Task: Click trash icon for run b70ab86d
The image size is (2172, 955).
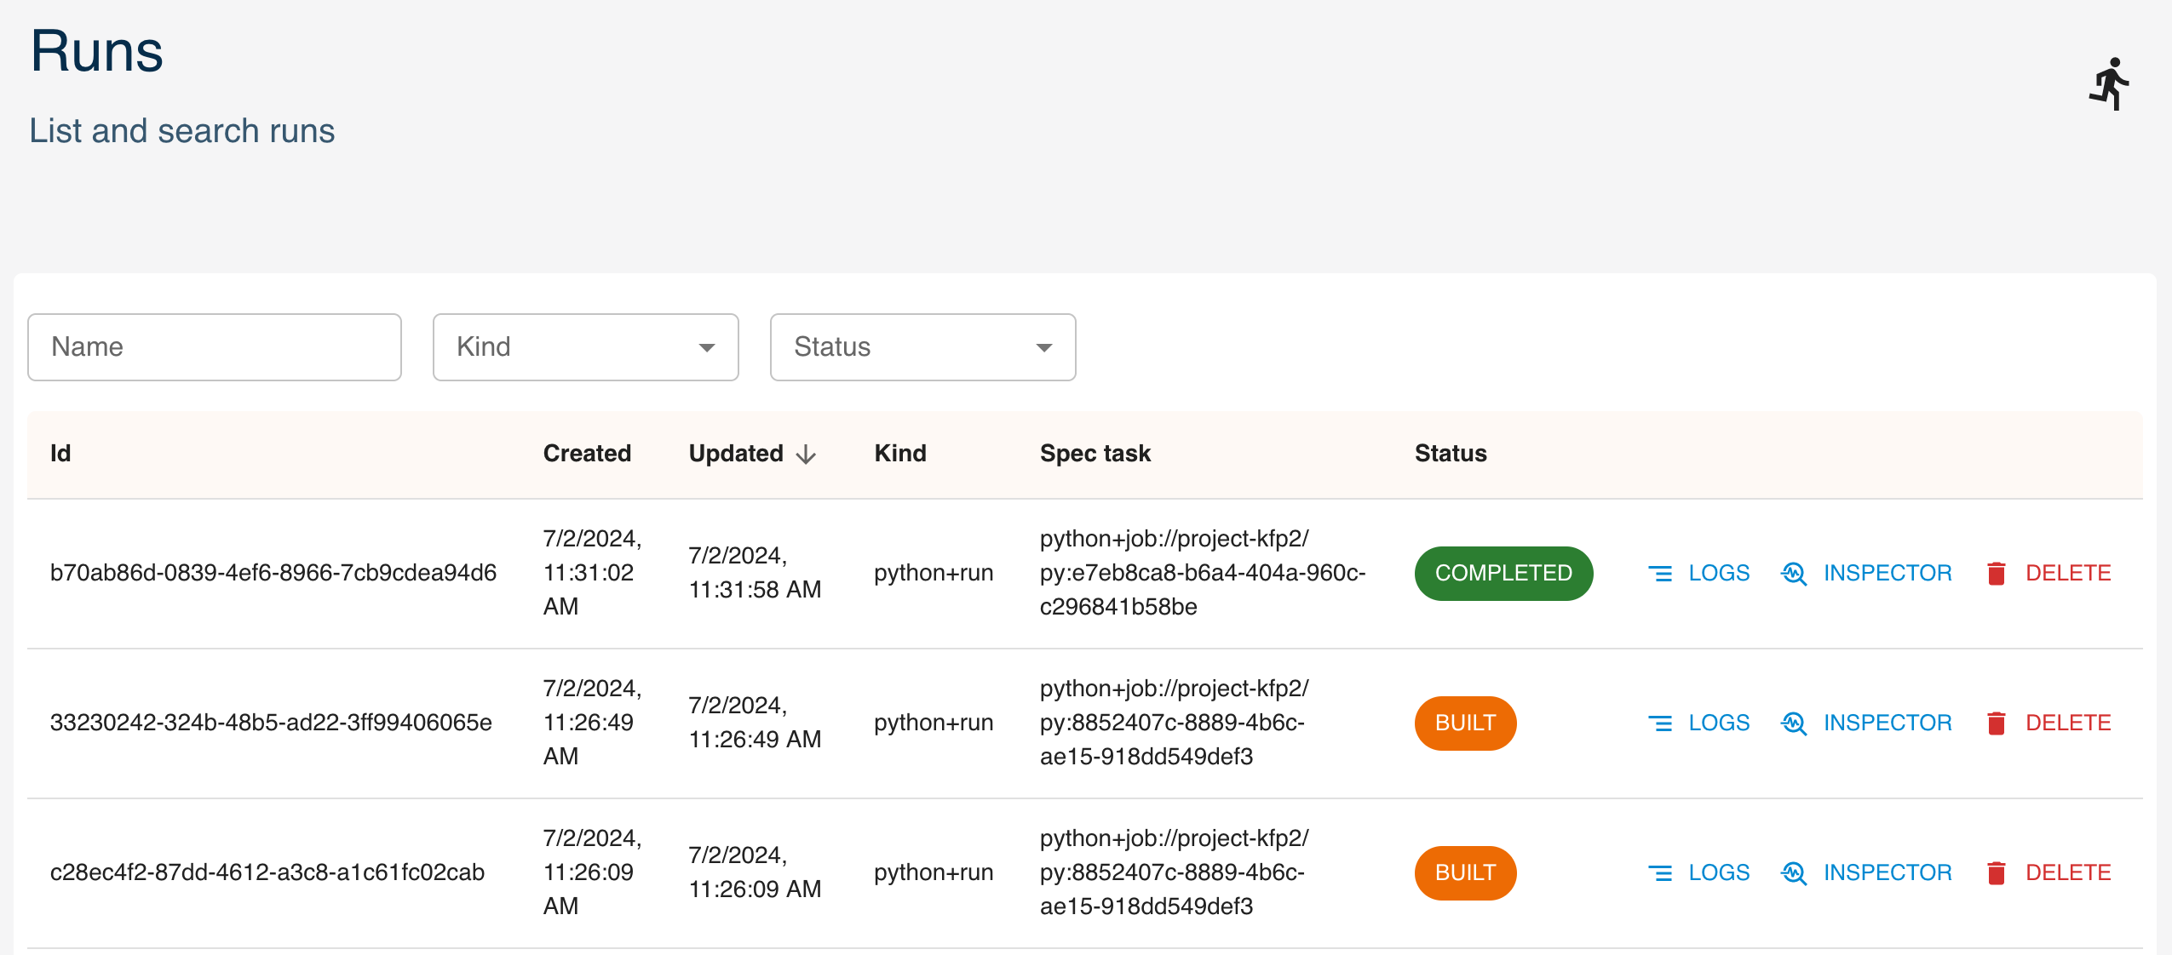Action: (1996, 574)
